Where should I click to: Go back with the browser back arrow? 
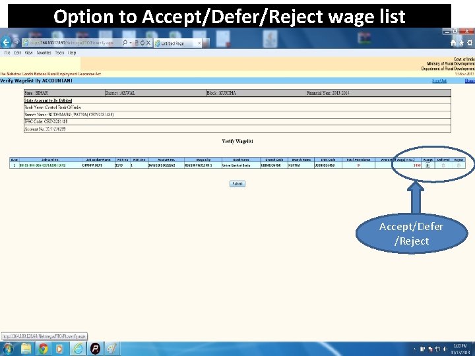tap(5, 42)
